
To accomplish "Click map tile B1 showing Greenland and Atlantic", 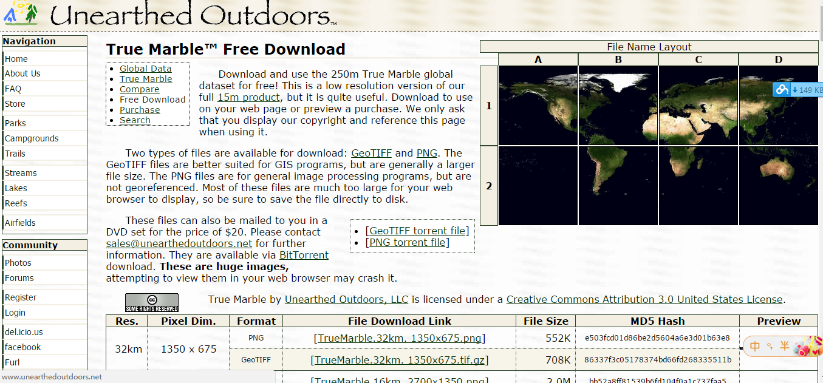I will (x=618, y=106).
